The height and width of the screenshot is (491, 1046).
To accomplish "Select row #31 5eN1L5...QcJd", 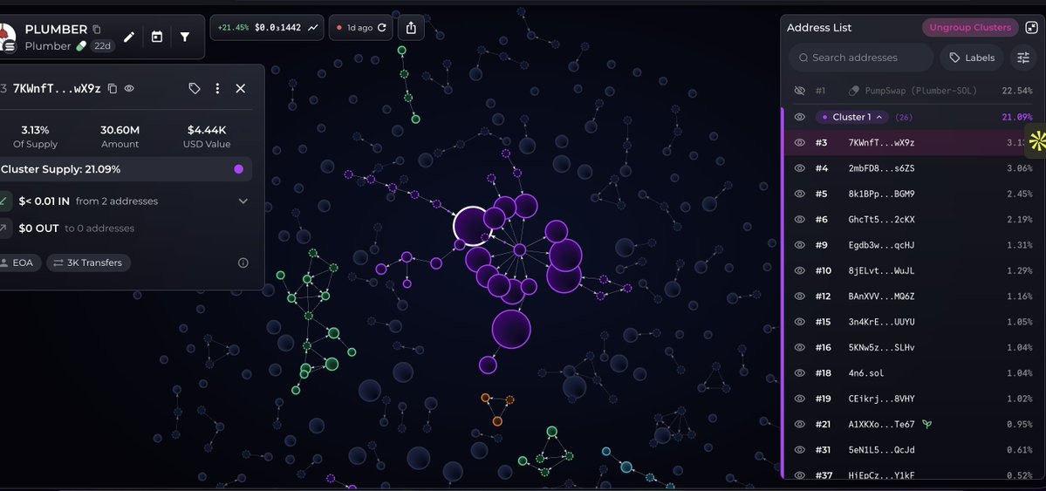I will pyautogui.click(x=914, y=450).
